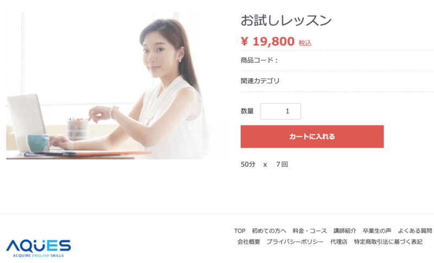Click the お試しレッスン product title
The image size is (434, 263).
click(286, 21)
